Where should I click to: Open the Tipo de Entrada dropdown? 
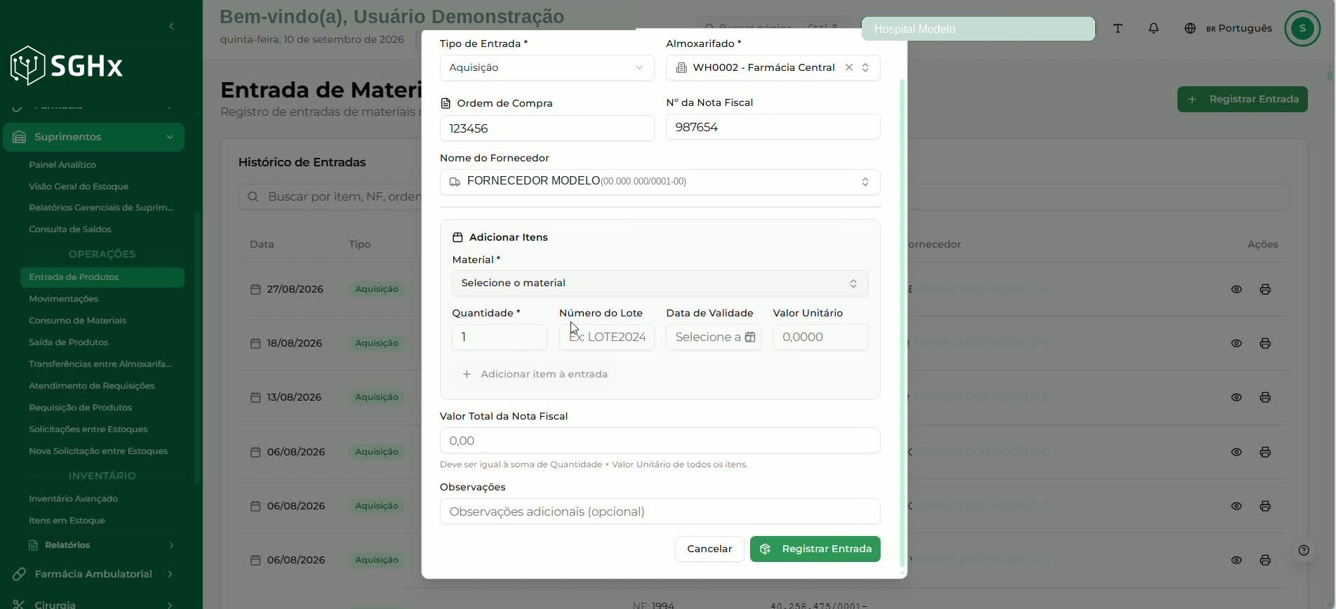tap(547, 67)
